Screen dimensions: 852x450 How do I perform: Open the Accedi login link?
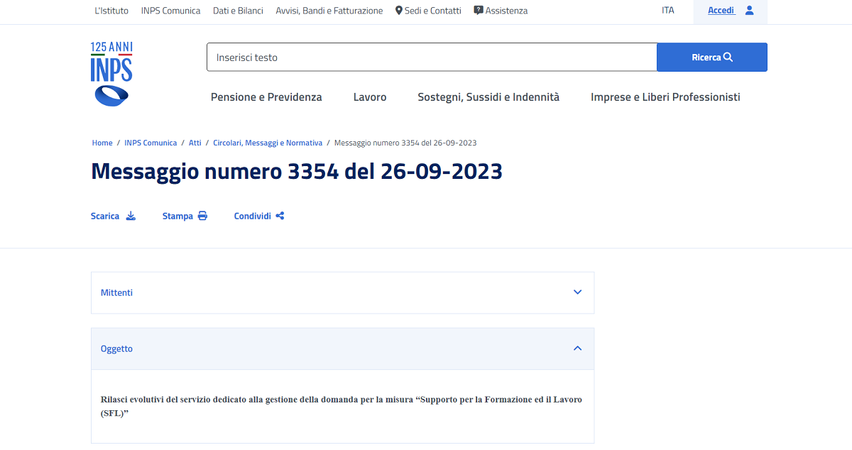(721, 9)
